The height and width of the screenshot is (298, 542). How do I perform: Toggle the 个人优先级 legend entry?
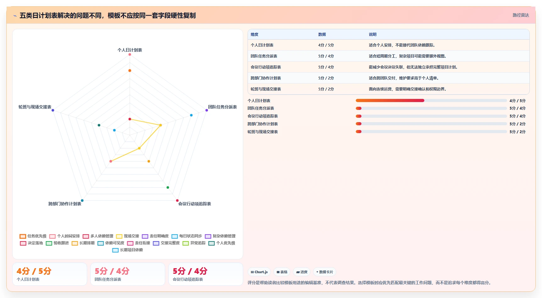[x=222, y=243]
